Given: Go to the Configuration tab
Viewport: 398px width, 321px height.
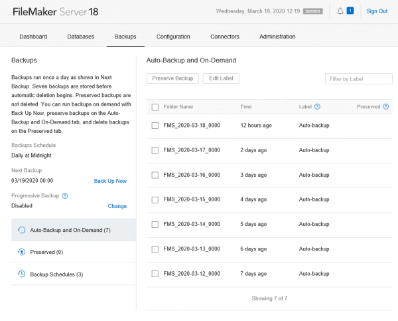Looking at the screenshot, I should [x=173, y=37].
